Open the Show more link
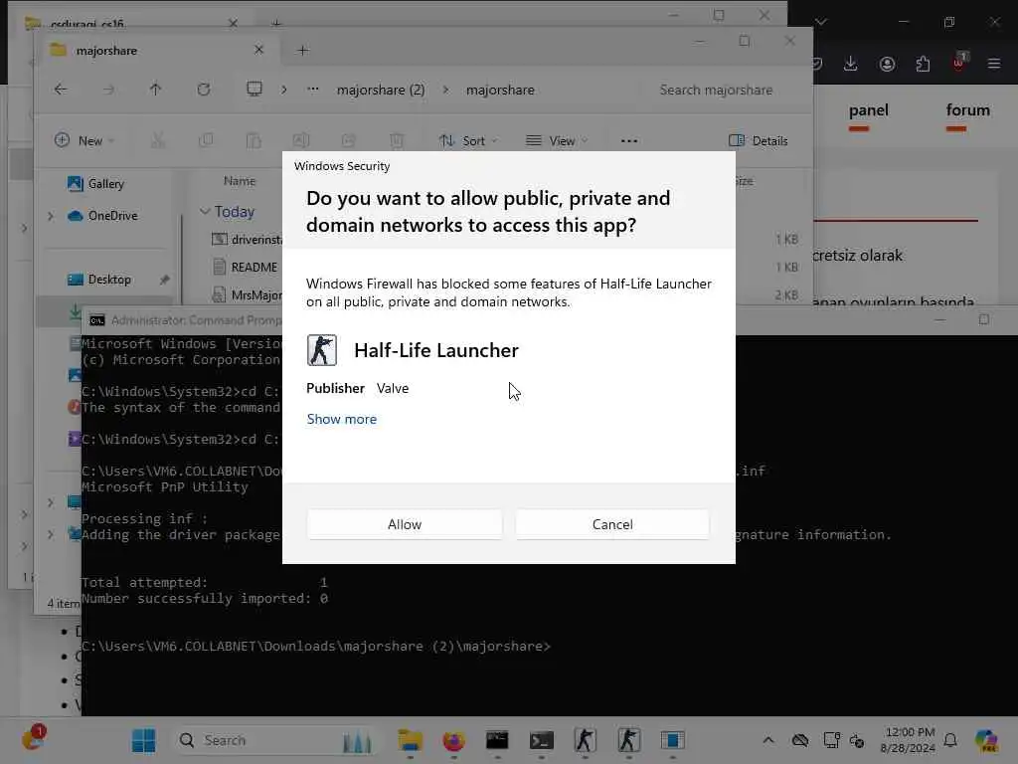This screenshot has width=1018, height=764. pos(342,419)
